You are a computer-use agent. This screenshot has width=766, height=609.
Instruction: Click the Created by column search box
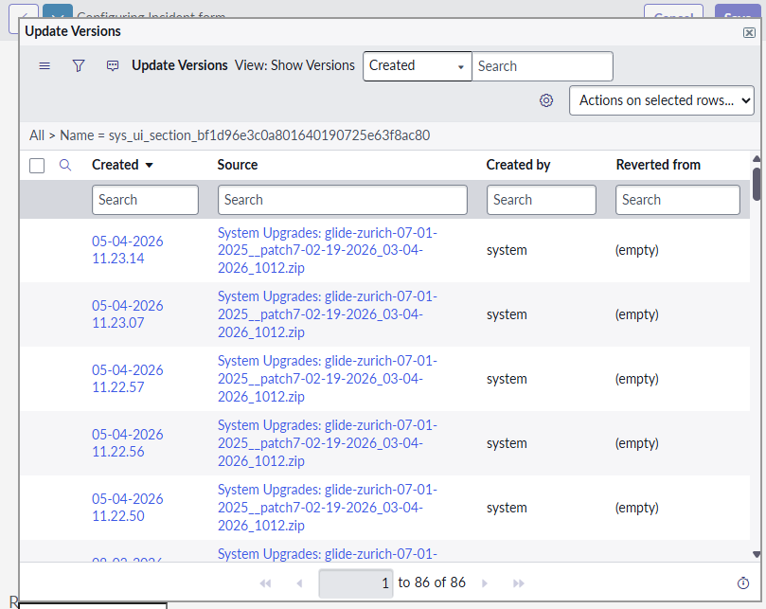pos(541,200)
